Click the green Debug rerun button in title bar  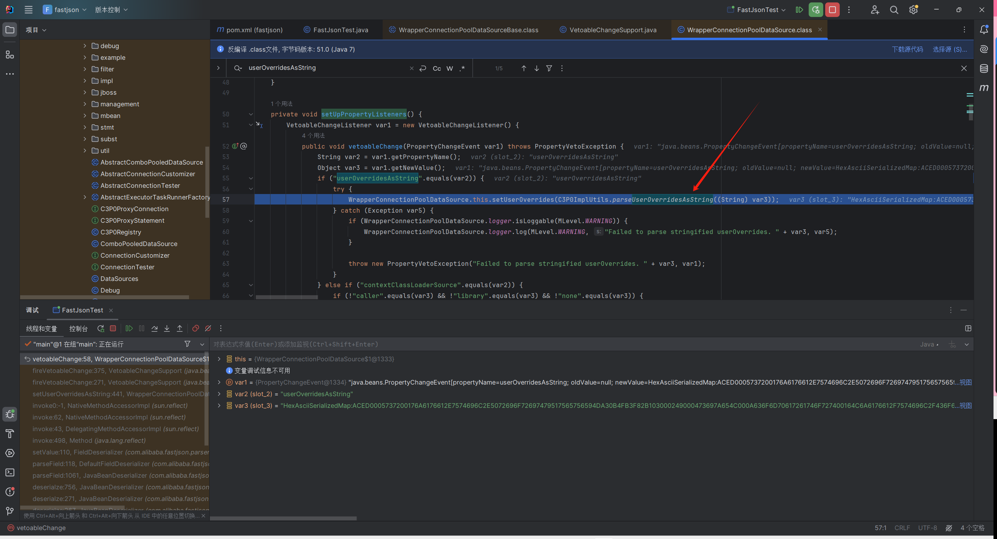[816, 10]
